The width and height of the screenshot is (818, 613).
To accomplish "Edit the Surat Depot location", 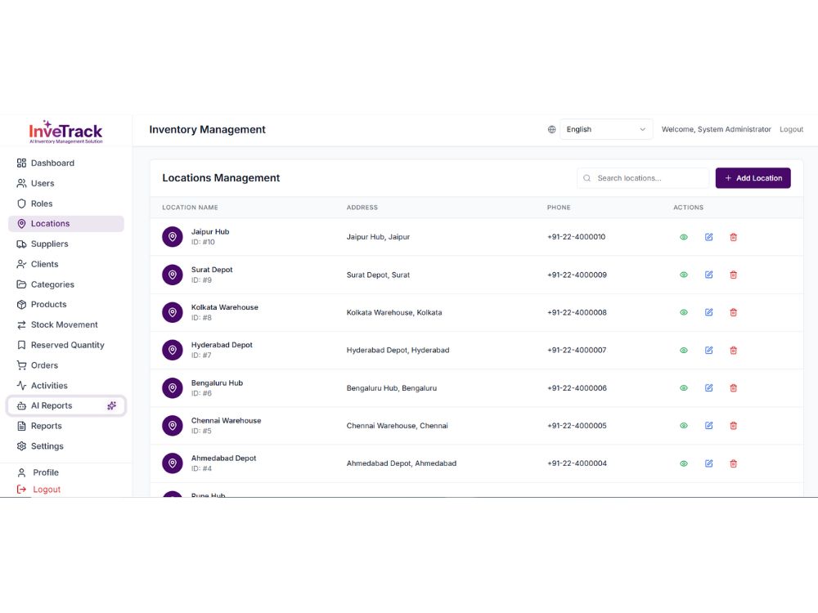I will pos(708,275).
